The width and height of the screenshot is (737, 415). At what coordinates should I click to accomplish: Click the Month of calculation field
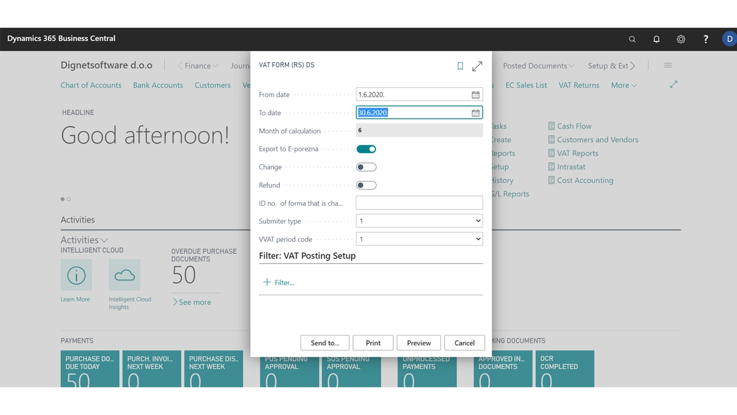pos(419,131)
